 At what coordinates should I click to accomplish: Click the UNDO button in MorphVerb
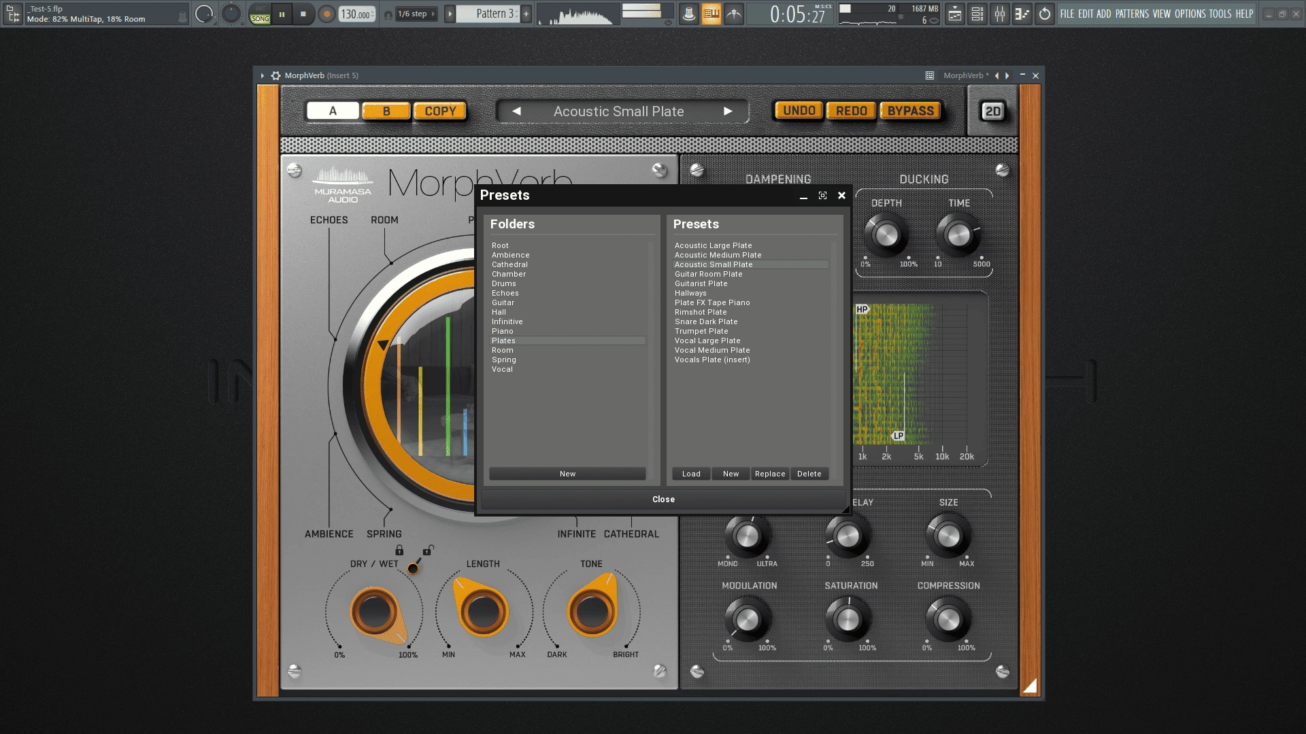(799, 111)
